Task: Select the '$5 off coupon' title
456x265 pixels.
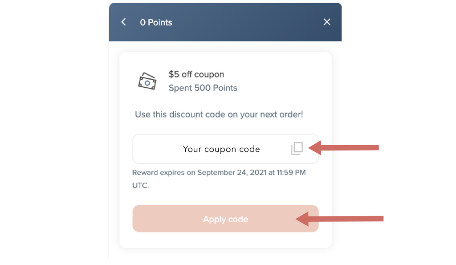Action: click(x=196, y=74)
